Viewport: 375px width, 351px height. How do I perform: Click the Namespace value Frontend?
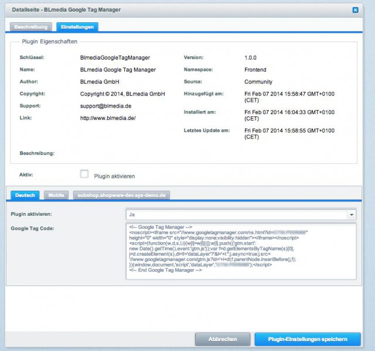(255, 70)
